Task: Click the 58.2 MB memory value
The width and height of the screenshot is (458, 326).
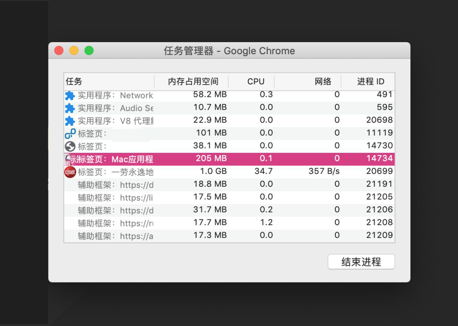Action: (210, 95)
